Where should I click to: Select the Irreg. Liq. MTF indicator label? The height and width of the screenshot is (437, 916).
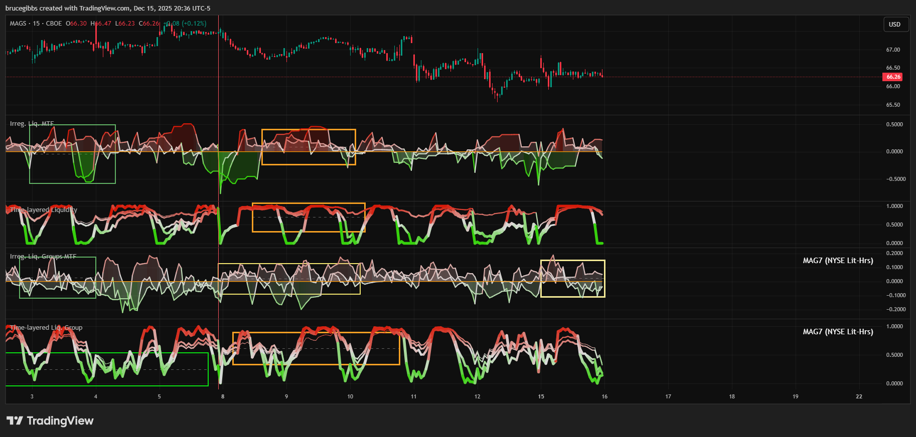(32, 124)
